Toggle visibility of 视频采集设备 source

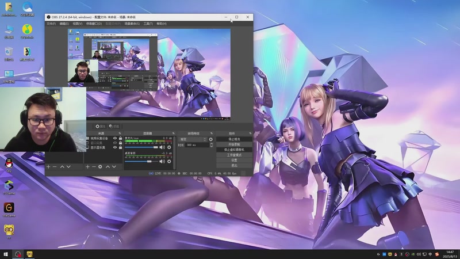point(115,138)
